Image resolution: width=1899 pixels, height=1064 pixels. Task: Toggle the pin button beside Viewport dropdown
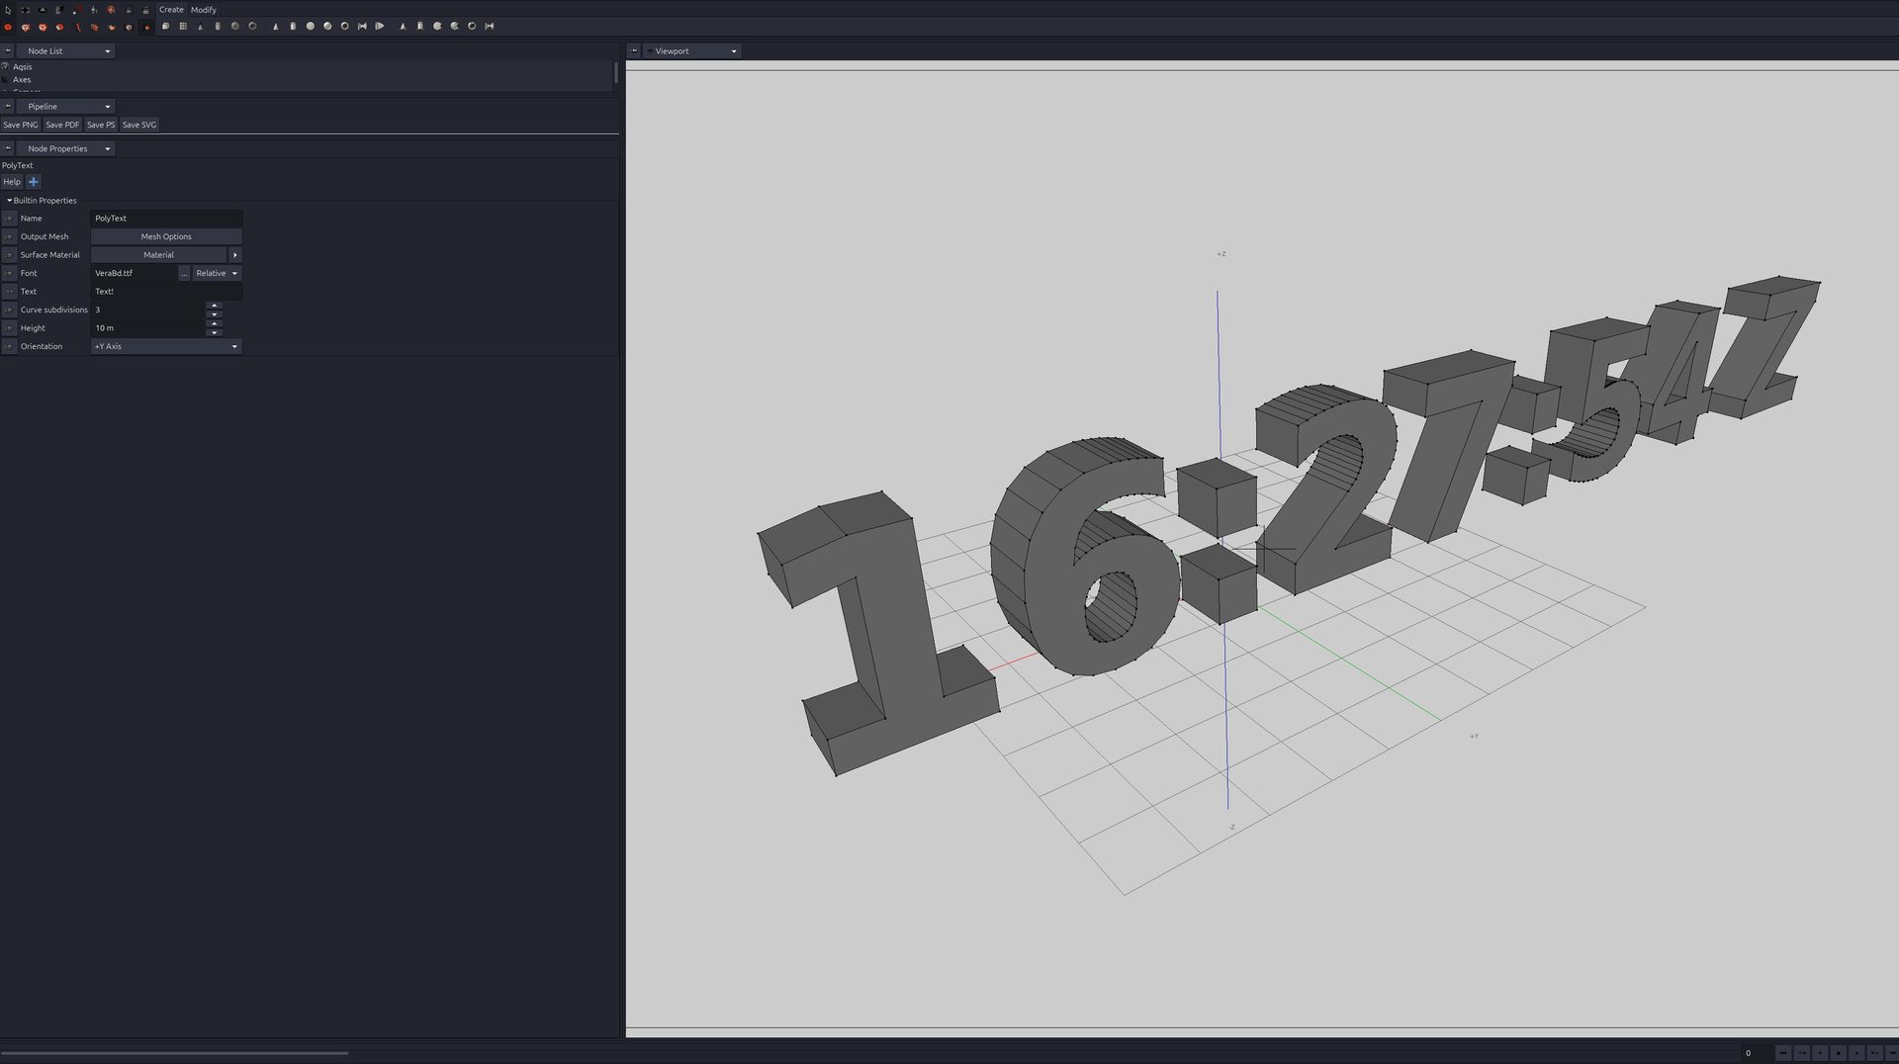(634, 50)
